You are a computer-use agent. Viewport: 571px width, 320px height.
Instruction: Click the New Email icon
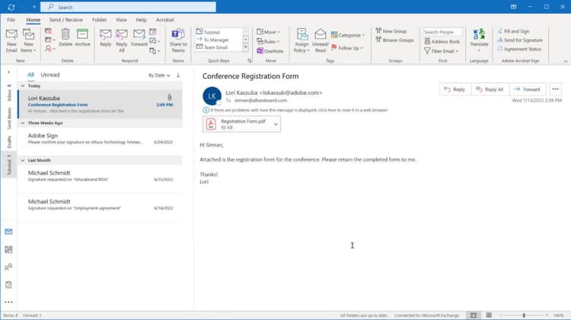coord(11,40)
